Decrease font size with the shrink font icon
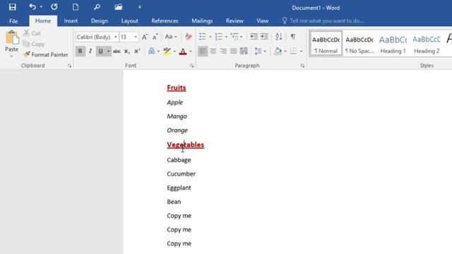 [x=155, y=37]
